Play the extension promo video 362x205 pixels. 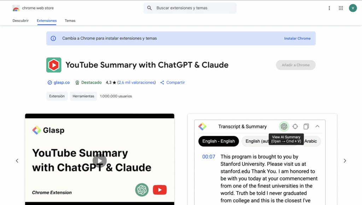click(x=99, y=161)
